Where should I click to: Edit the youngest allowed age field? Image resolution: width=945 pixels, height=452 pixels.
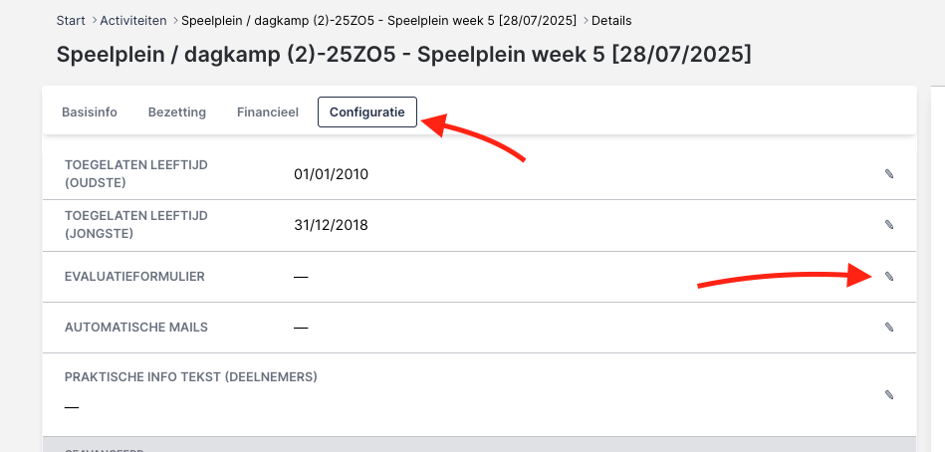[889, 225]
